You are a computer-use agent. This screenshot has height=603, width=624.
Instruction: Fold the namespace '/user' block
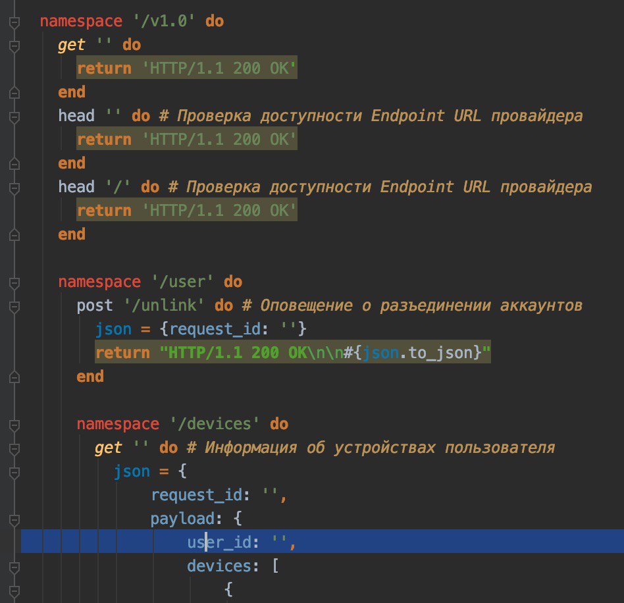(14, 283)
